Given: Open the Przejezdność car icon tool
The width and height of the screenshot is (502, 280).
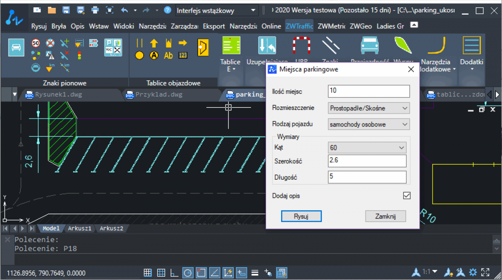Looking at the screenshot, I should 370,46.
